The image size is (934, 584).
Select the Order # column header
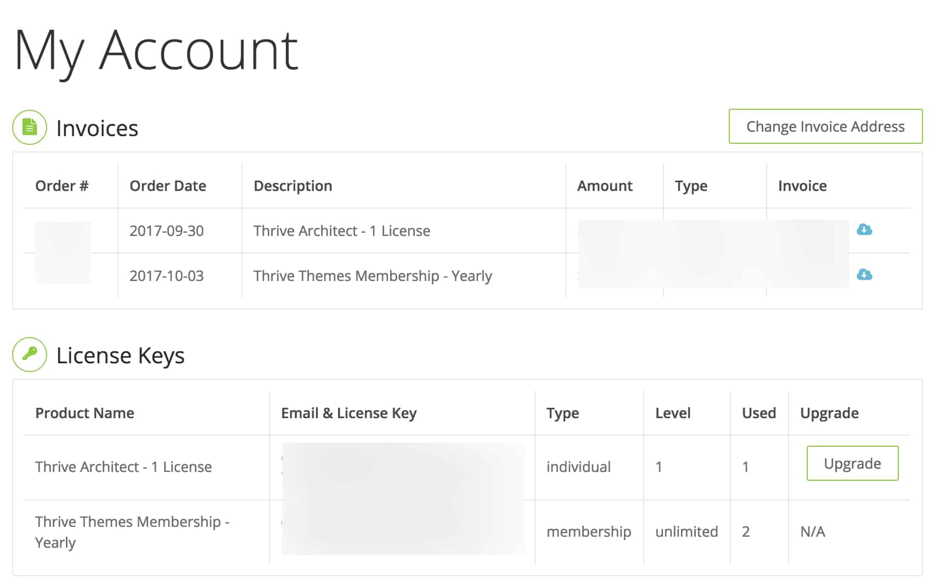(x=61, y=186)
